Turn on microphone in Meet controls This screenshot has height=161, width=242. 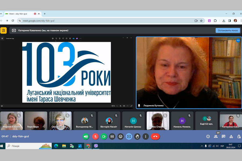point(95,137)
